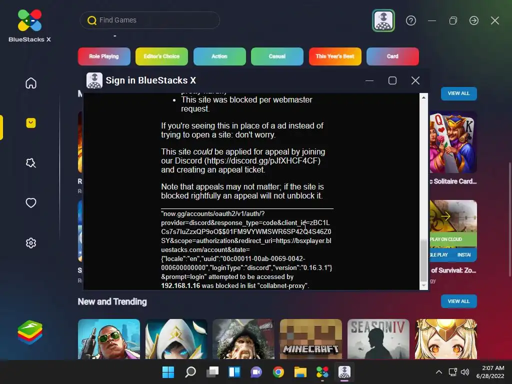The height and width of the screenshot is (384, 512).
Task: Maximize the Sign in BlueStacks X dialog
Action: (x=392, y=80)
